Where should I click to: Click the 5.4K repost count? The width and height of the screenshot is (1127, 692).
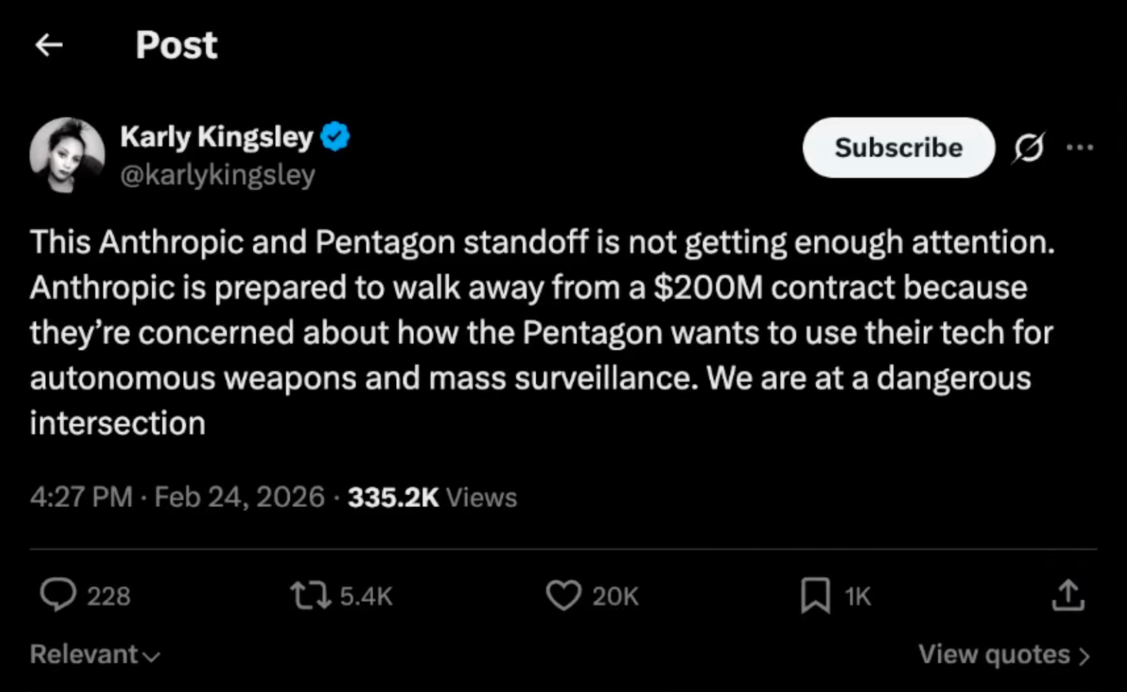pyautogui.click(x=366, y=596)
